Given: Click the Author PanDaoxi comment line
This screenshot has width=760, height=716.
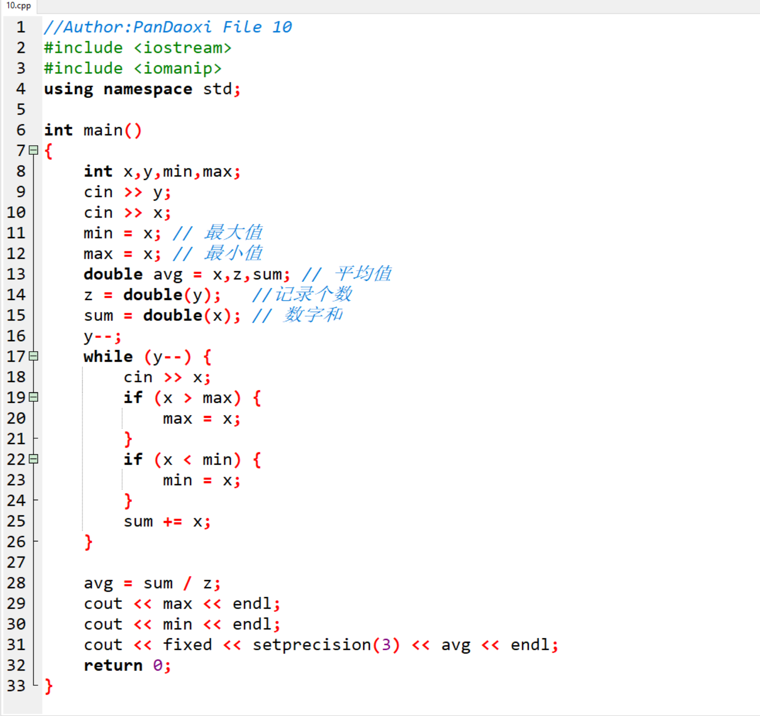Looking at the screenshot, I should click(x=168, y=27).
